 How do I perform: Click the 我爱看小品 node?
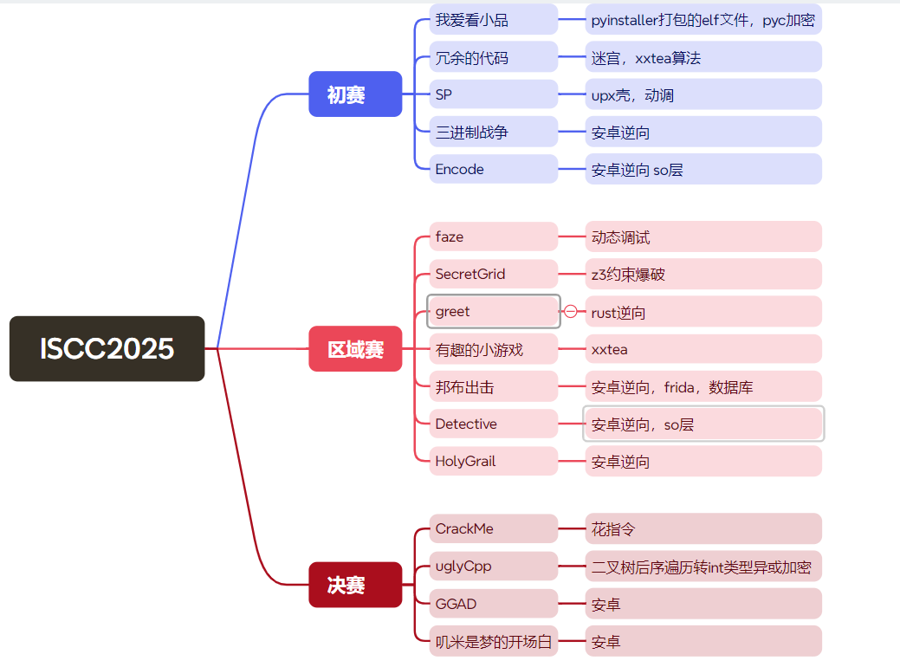pos(492,19)
